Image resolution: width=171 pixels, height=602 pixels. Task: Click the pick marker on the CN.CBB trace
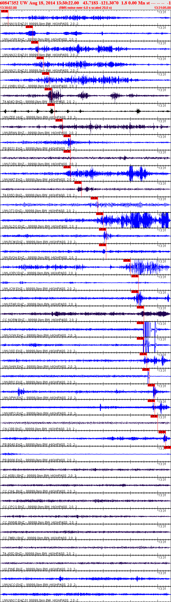click(154, 416)
